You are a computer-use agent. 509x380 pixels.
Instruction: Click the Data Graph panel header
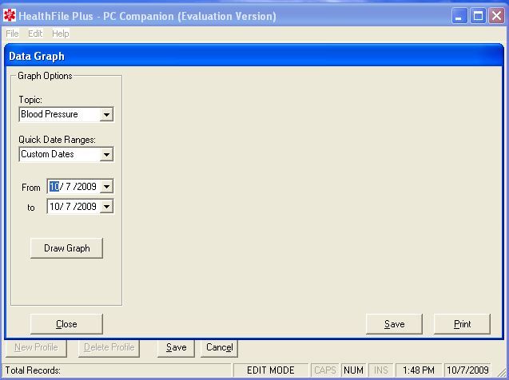coord(254,56)
